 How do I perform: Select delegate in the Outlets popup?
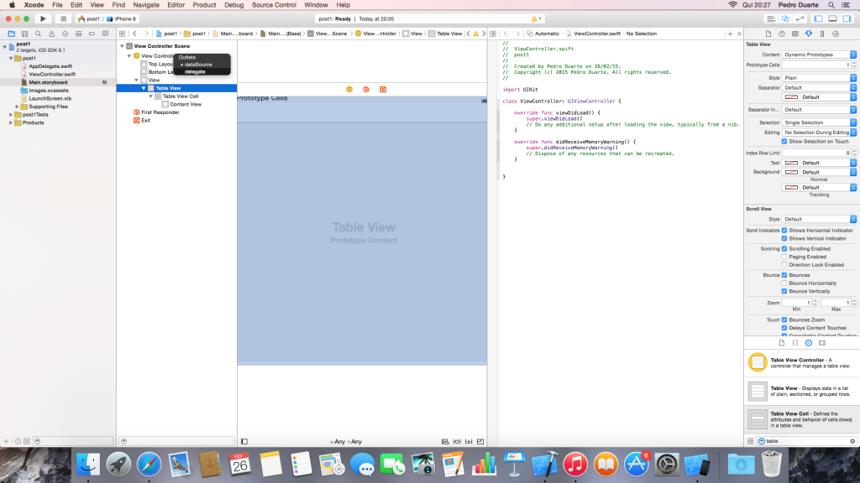coord(195,71)
